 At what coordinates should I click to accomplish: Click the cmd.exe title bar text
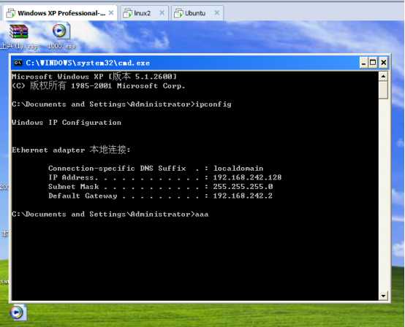pos(88,63)
